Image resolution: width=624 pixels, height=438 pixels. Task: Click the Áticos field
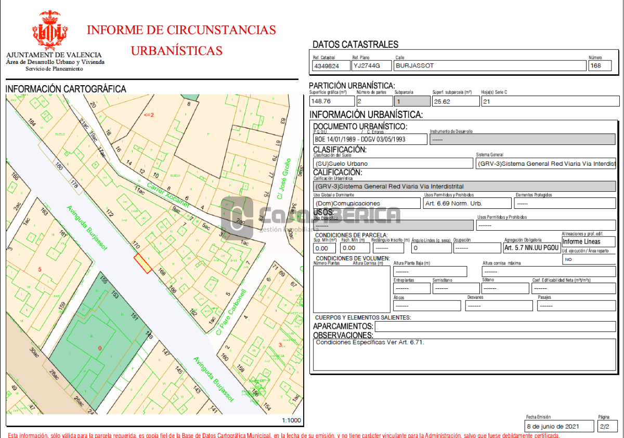coord(427,306)
